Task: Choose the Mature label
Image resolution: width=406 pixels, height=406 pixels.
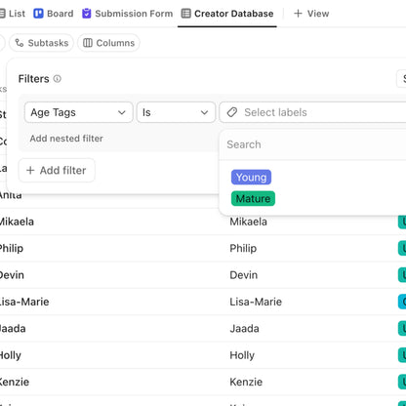Action: coord(253,199)
